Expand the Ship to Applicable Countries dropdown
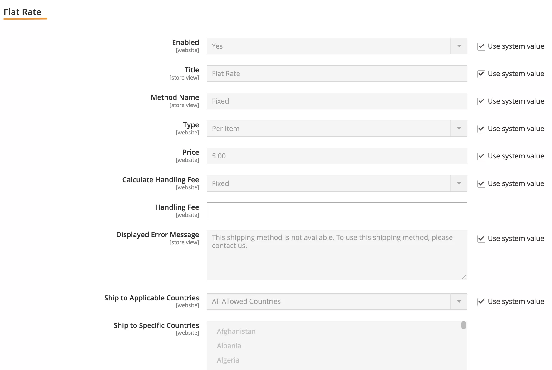Screen dimensions: 552x370 tap(459, 301)
